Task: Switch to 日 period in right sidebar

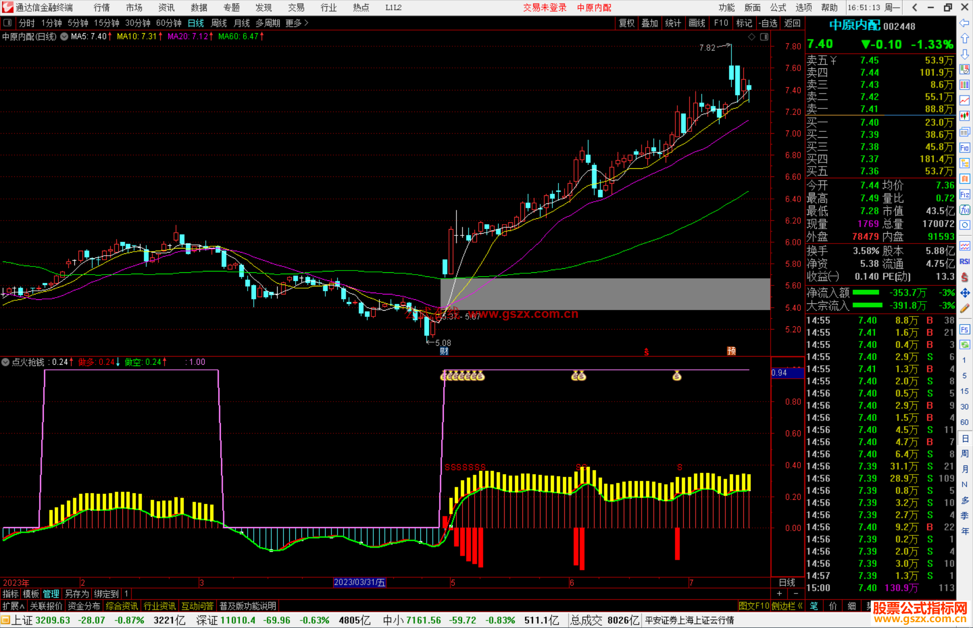Action: point(964,438)
